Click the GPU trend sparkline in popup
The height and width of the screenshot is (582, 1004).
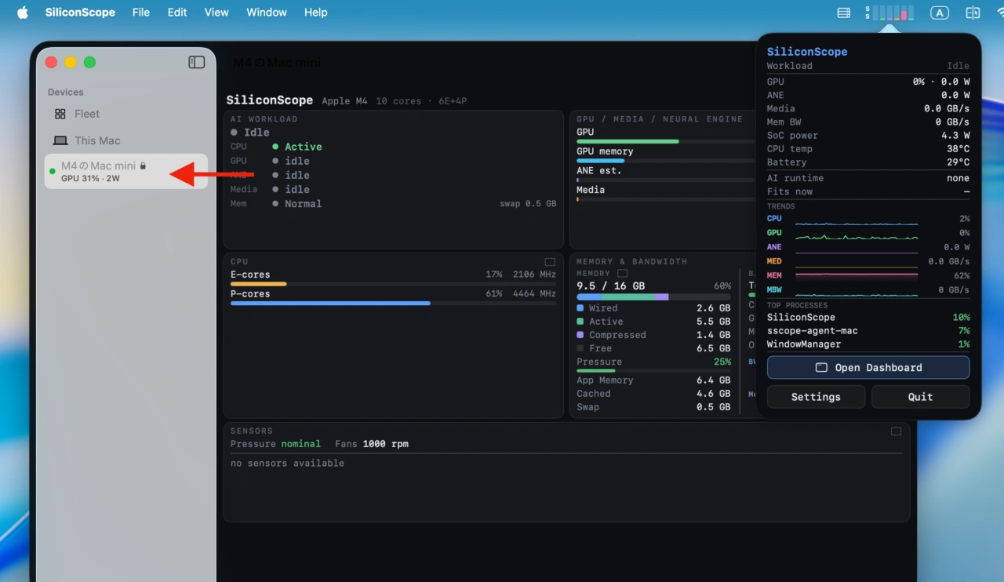(x=857, y=236)
